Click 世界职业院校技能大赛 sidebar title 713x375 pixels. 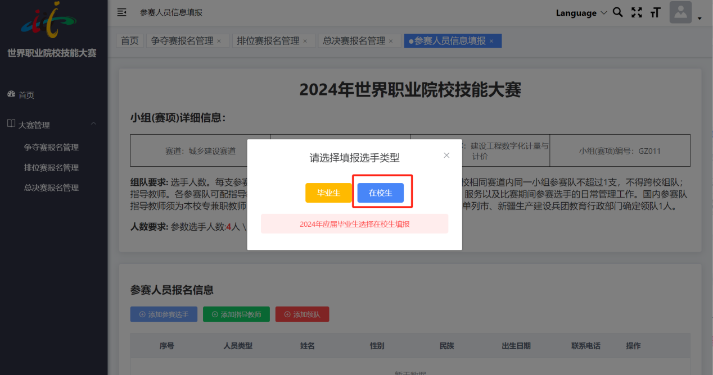[x=52, y=53]
